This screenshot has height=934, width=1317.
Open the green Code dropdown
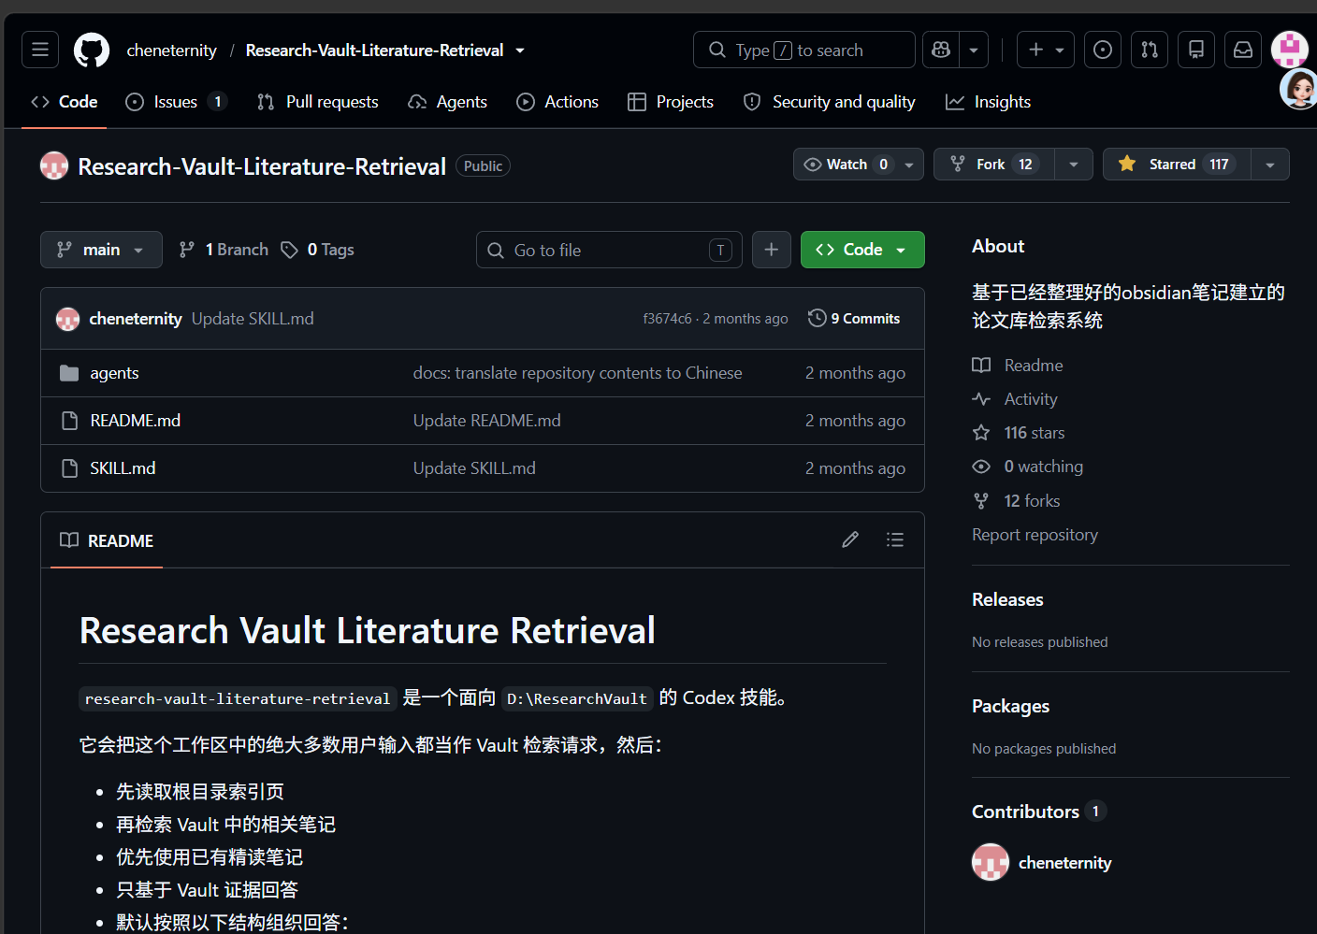(x=862, y=250)
